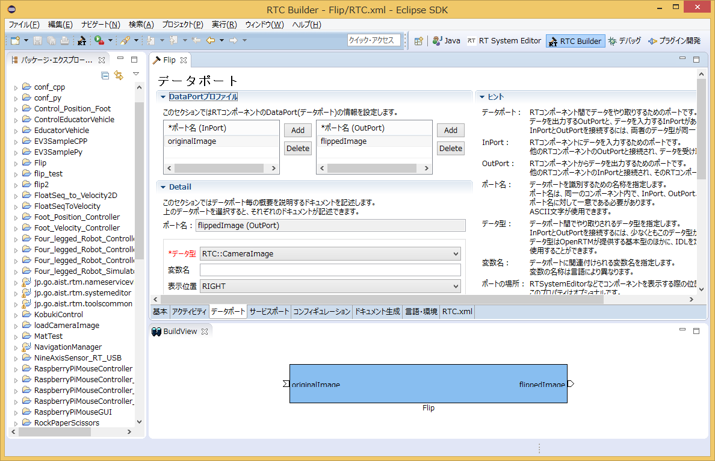Expand the loadCameraImage project node

pyautogui.click(x=16, y=326)
